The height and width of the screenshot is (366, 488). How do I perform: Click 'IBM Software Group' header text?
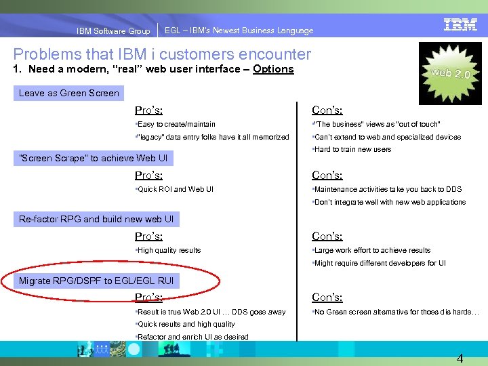pyautogui.click(x=113, y=30)
